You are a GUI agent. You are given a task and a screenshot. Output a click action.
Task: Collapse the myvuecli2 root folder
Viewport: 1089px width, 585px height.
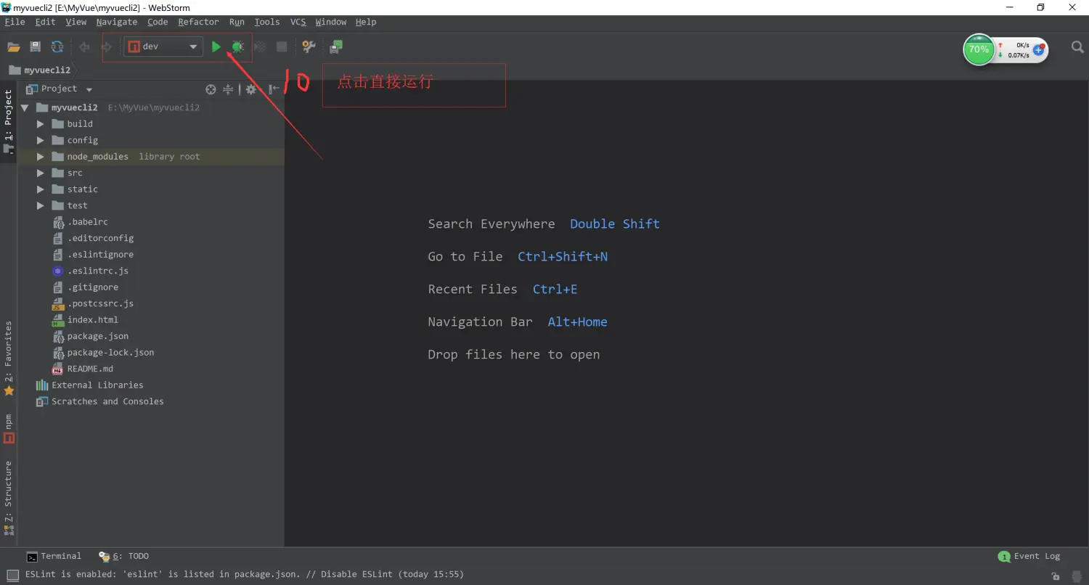pos(25,107)
